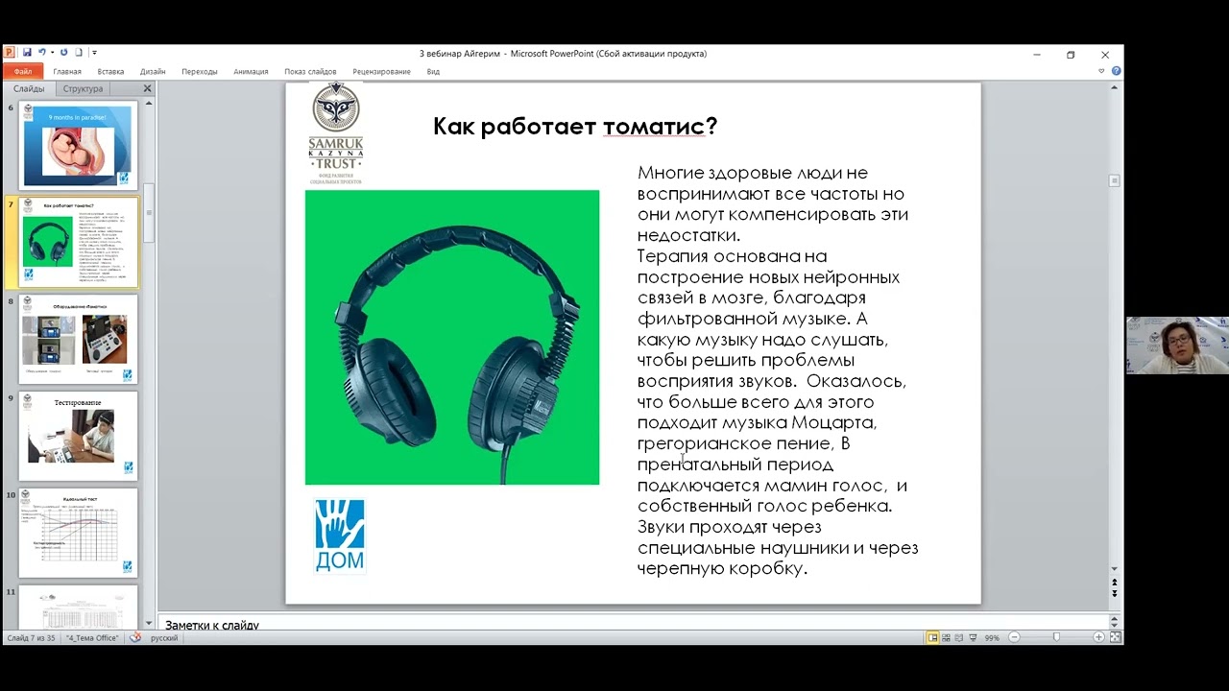Image resolution: width=1229 pixels, height=691 pixels.
Task: Switch to the Главная ribbon tab
Action: click(x=67, y=72)
